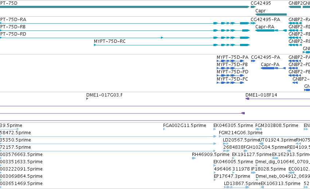Select the IP18028.5prime EST label

coord(268,169)
